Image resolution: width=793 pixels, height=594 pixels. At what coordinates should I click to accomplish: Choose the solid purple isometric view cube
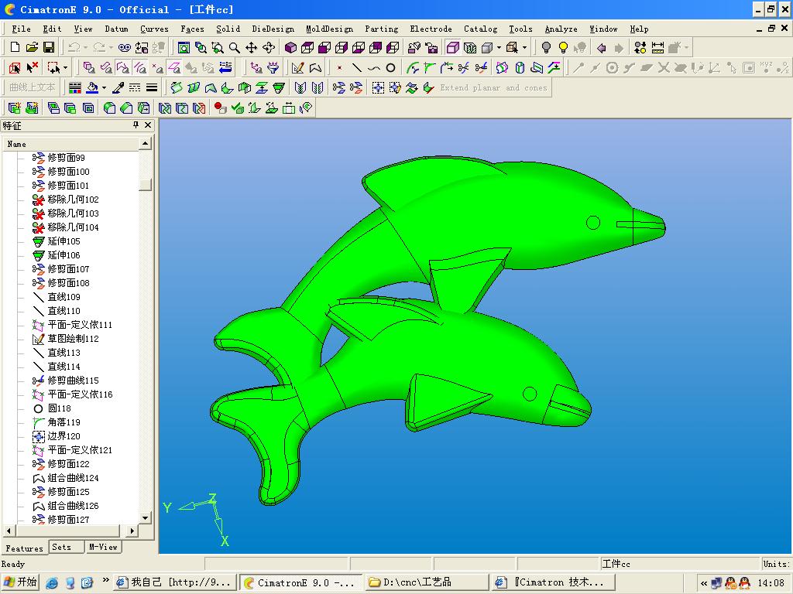tap(290, 47)
